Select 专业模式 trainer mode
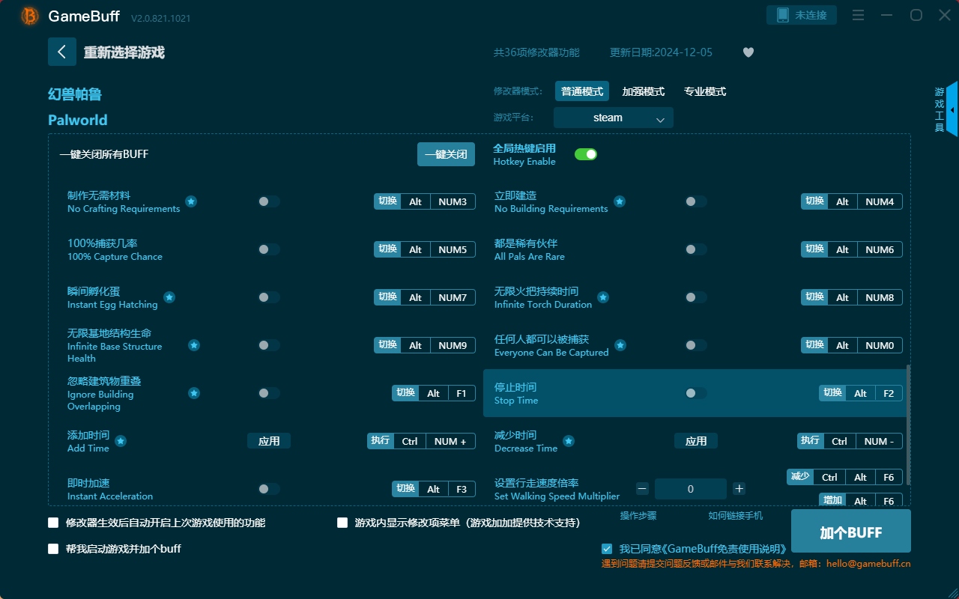959x599 pixels. point(704,91)
